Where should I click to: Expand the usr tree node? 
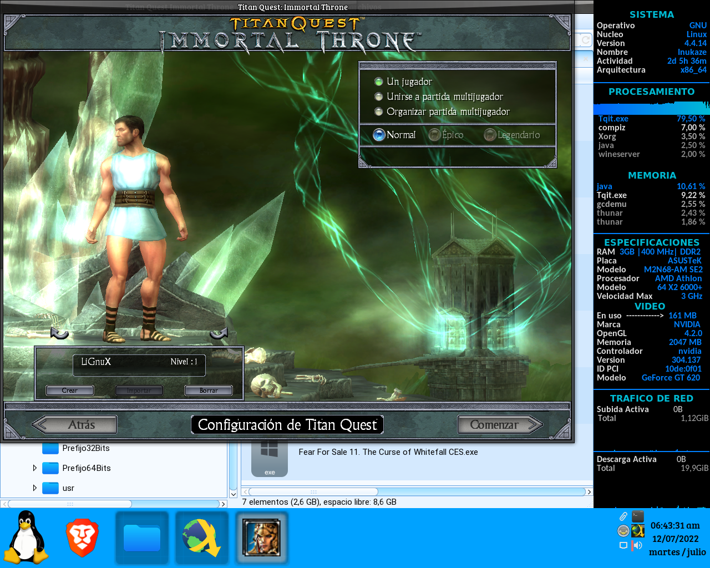(x=35, y=488)
